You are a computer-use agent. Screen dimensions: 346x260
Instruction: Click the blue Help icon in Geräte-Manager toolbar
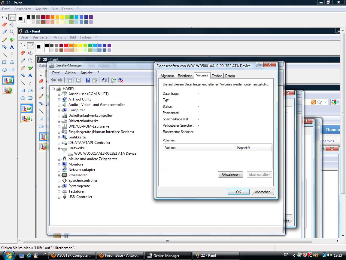pos(88,80)
